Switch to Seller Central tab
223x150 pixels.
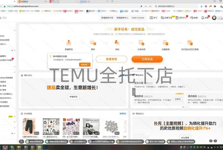click(138, 18)
